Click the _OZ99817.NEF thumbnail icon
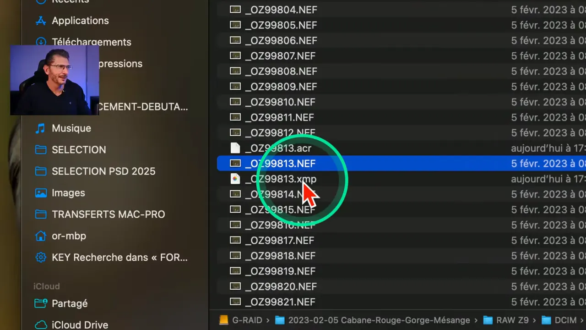The height and width of the screenshot is (330, 586). click(235, 240)
